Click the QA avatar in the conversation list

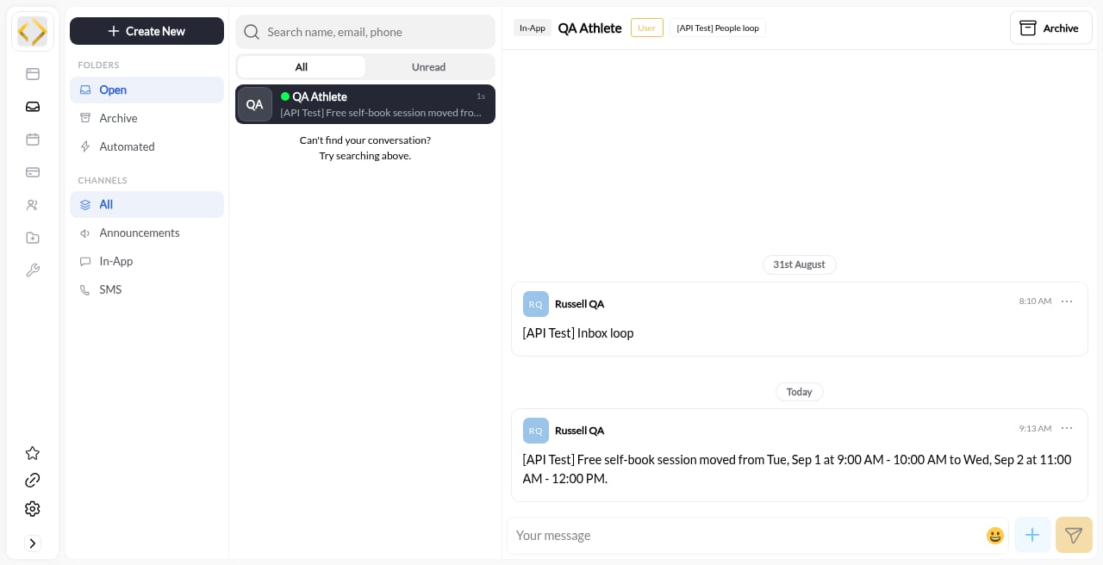pos(255,104)
